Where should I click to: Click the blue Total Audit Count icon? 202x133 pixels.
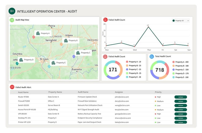click(151, 57)
